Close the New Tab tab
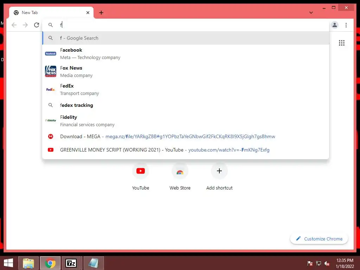This screenshot has width=360, height=270. 88,13
